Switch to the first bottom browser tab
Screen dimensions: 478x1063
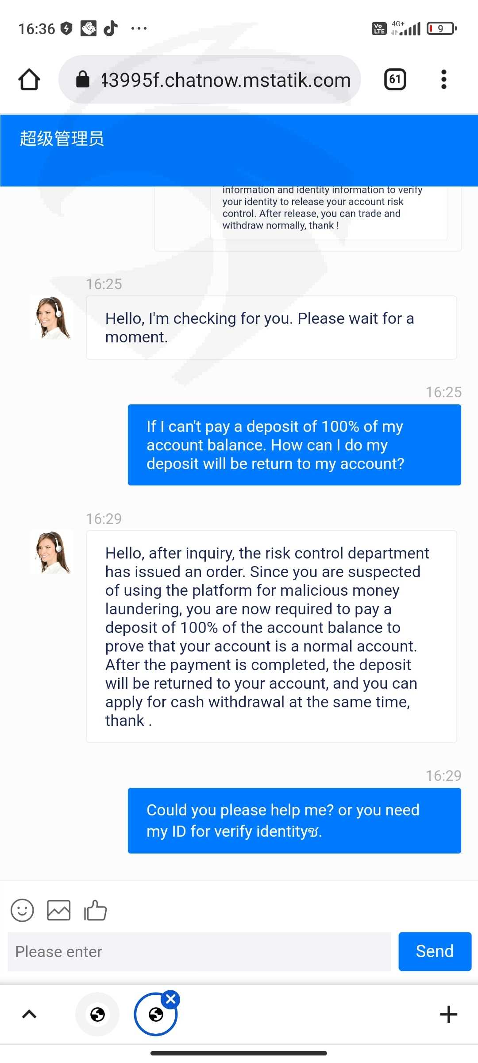[97, 1014]
